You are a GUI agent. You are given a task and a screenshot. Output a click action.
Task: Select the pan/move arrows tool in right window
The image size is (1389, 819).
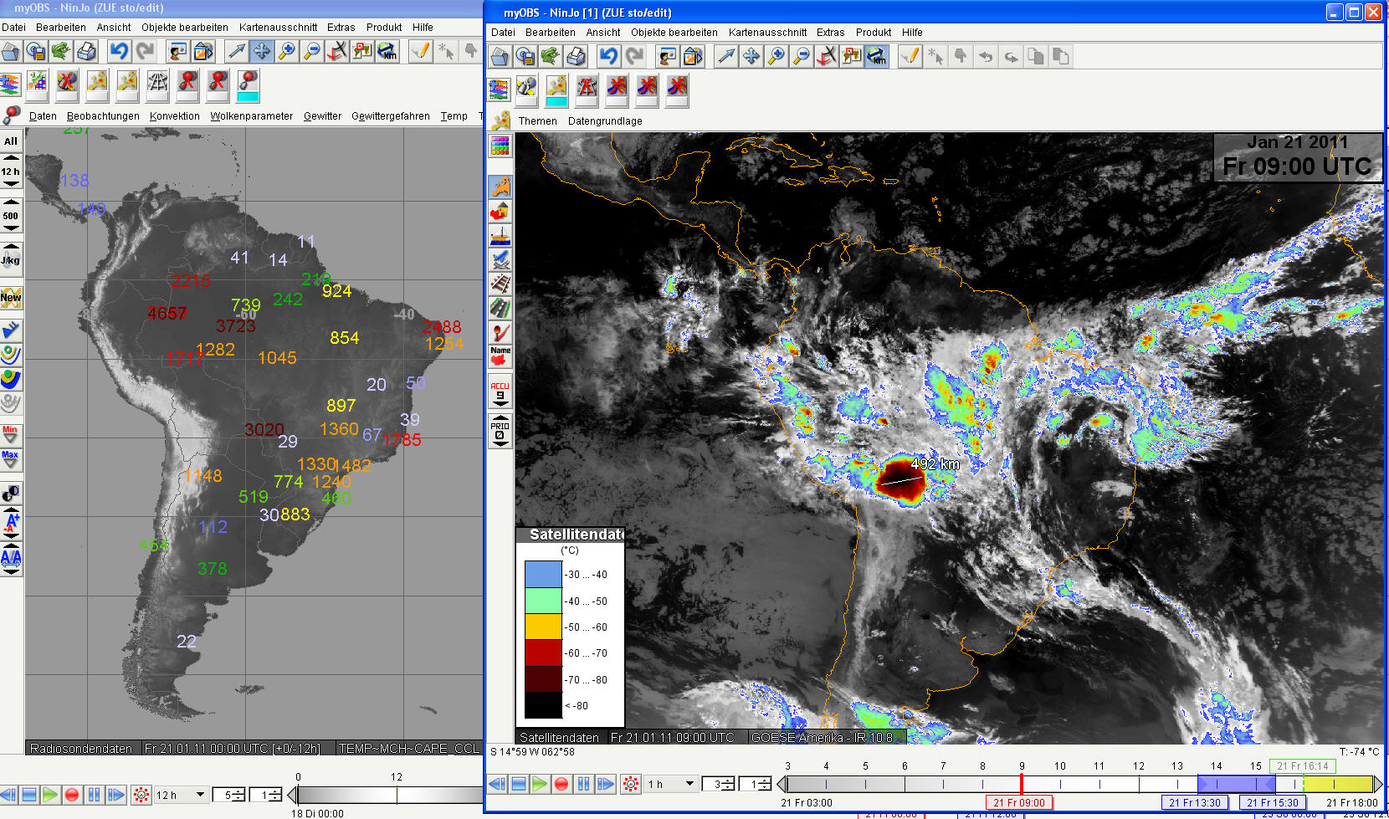tap(751, 57)
